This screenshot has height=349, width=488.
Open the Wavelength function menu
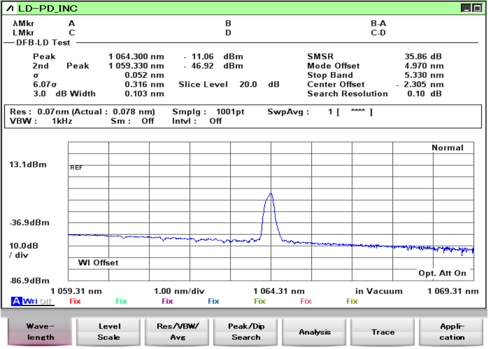[40, 332]
